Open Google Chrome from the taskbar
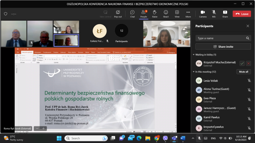Screen dimensions: 255x143 [x=157, y=138]
